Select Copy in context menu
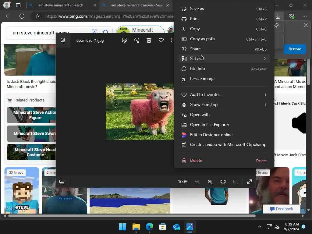Screen dimensions: 312x234 pos(224,29)
